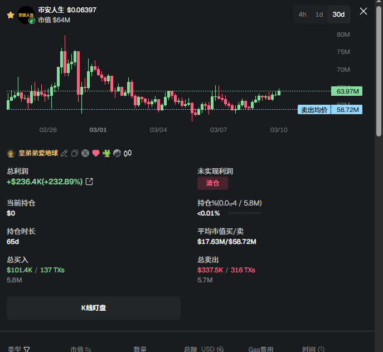The image size is (383, 352).
Task: Click the 137 TXs buy count
Action: pyautogui.click(x=52, y=270)
